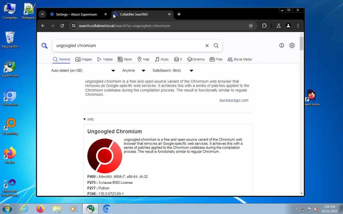Launch Internet Explorer from taskbar
343x214 pixels.
tap(24, 209)
